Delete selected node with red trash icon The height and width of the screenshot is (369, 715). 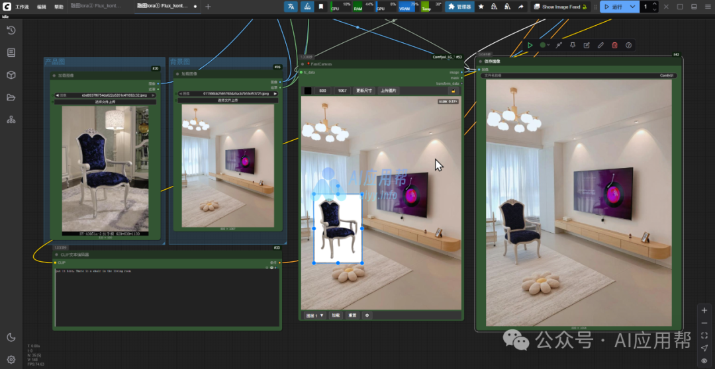614,45
